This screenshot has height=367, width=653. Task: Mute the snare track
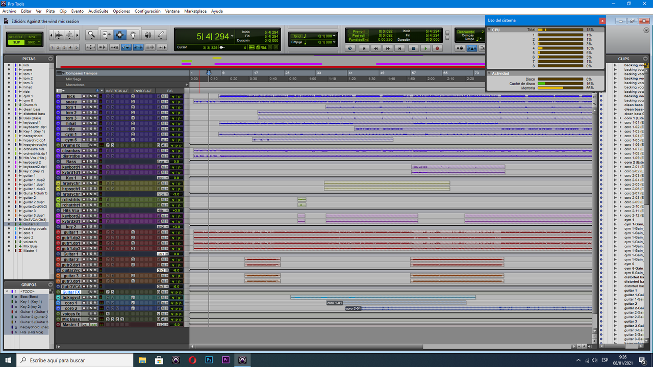[95, 101]
